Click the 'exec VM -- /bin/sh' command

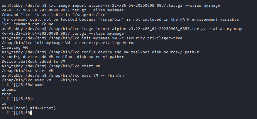click(x=103, y=76)
